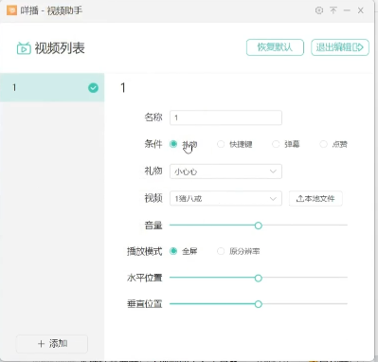This screenshot has width=378, height=362.
Task: Click the 视频列表 heading text
Action: (60, 48)
